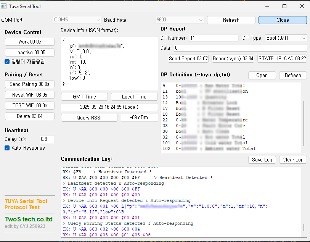310x242 pixels.
Task: Click the Heartbeat Delay input field
Action: pyautogui.click(x=47, y=139)
